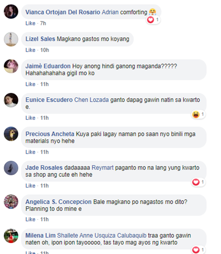Open tagged Chen Lozada profile link
The image size is (221, 254).
[91, 100]
